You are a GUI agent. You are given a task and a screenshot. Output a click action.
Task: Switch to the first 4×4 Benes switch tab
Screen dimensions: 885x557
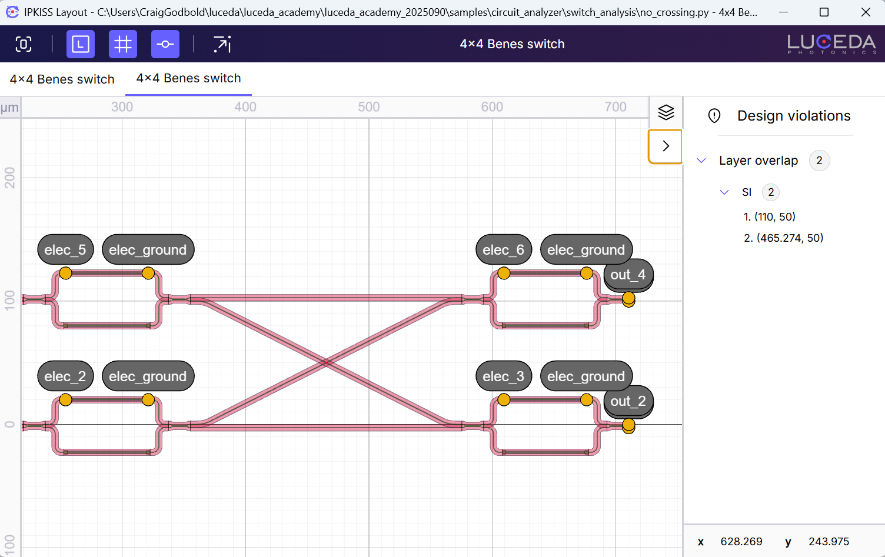click(x=62, y=79)
